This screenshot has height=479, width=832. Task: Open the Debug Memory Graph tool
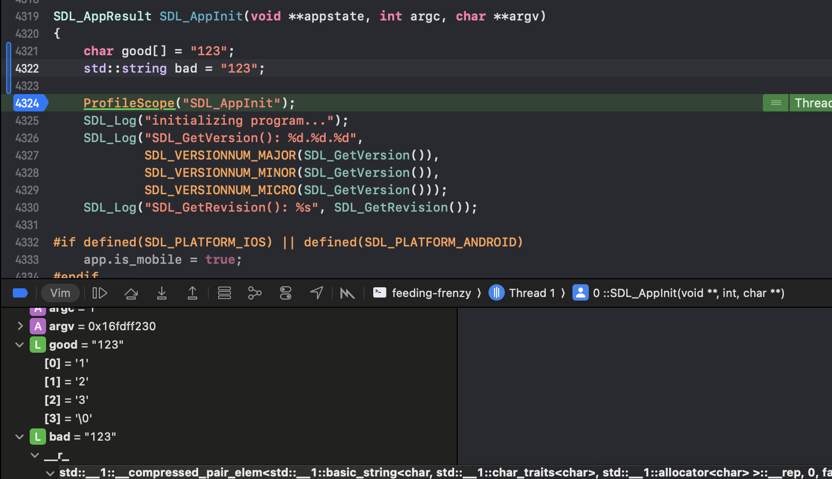[x=254, y=293]
